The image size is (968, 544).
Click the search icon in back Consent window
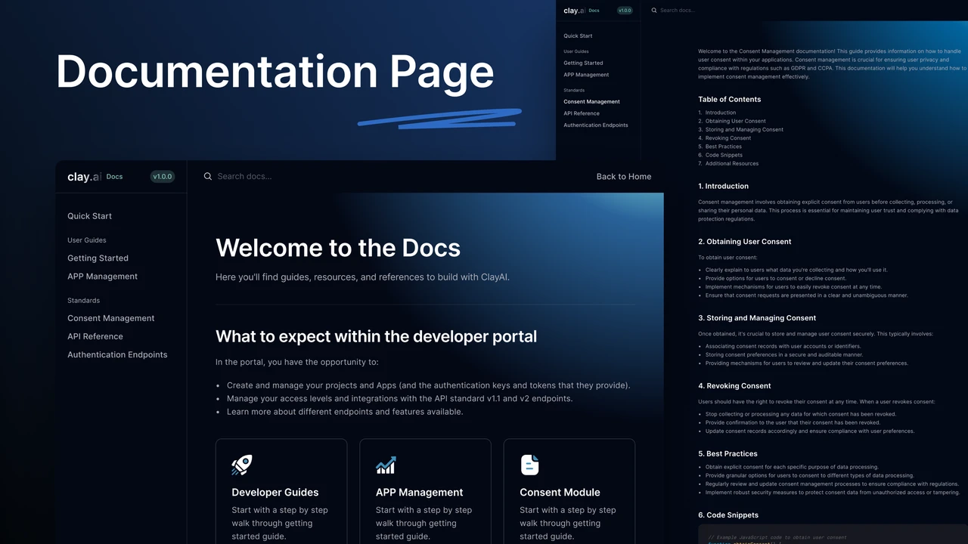(x=654, y=11)
